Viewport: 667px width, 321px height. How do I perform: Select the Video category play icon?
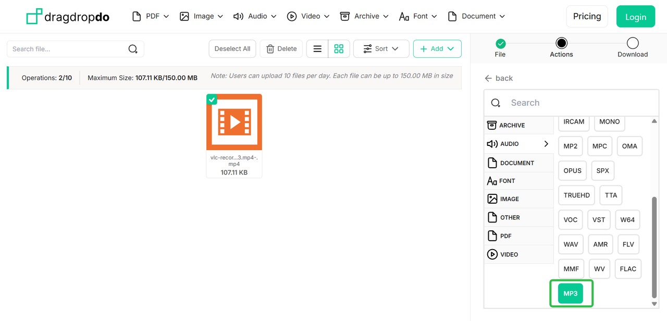[492, 254]
